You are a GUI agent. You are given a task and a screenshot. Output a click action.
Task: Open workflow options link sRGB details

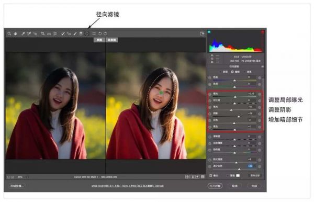[128, 186]
